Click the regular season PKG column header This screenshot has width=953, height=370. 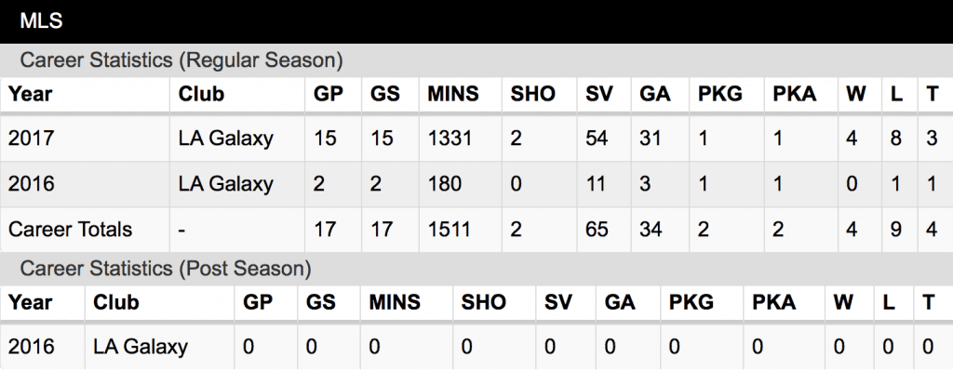click(x=720, y=94)
